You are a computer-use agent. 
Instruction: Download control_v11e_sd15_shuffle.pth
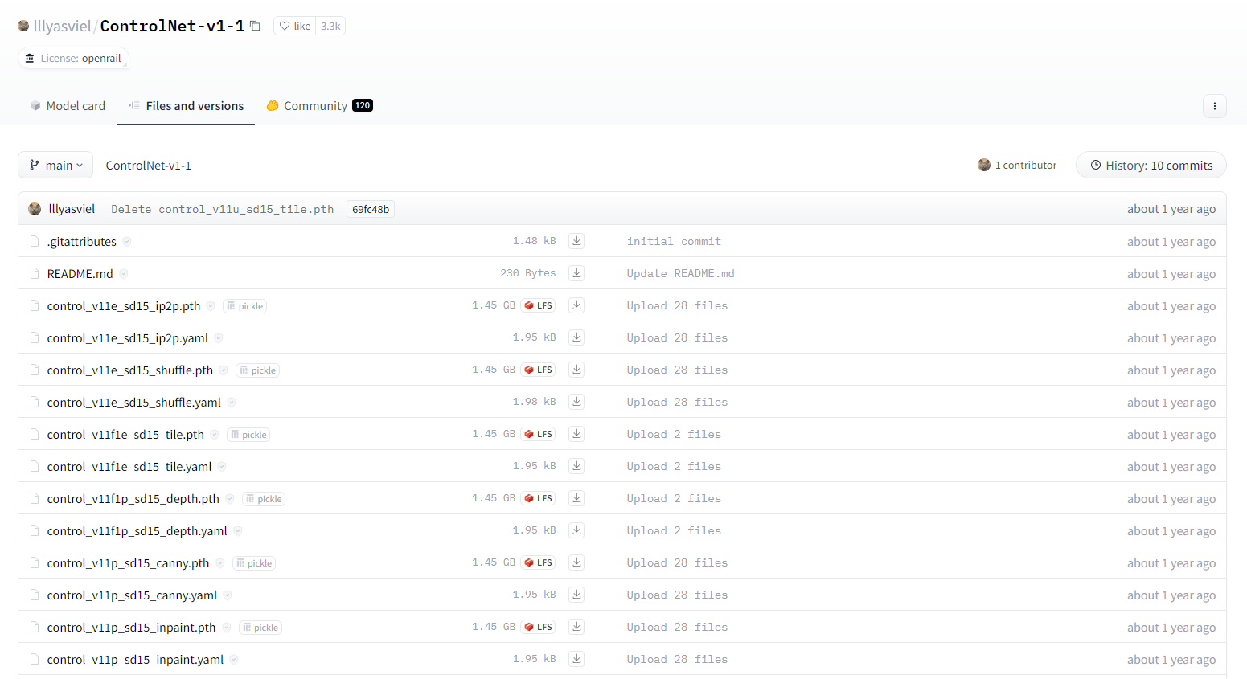pos(576,369)
